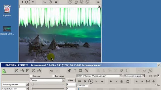Copy the current key with the copy icon
This screenshot has height=90, width=161.
122,81
